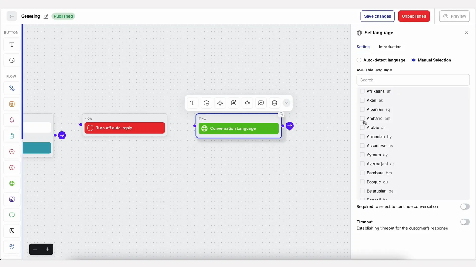Check the Armenian language checkbox
The image size is (476, 267).
[x=362, y=137]
